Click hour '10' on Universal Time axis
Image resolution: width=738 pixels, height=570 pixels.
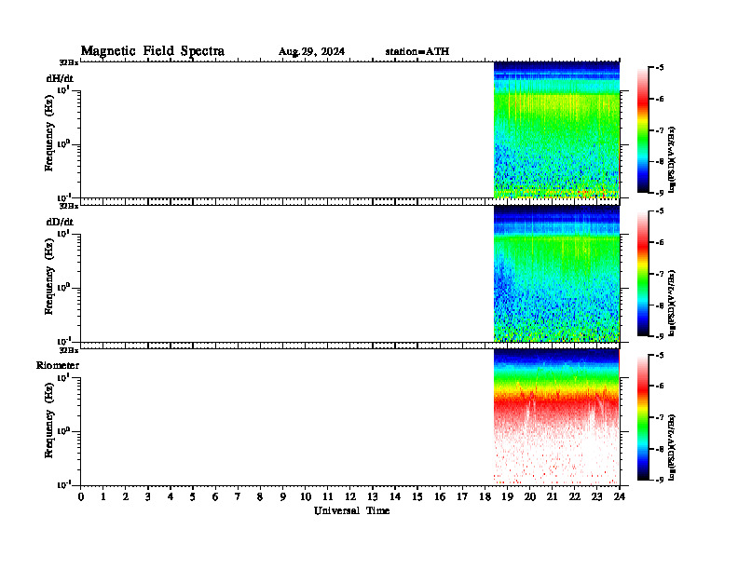tap(306, 497)
